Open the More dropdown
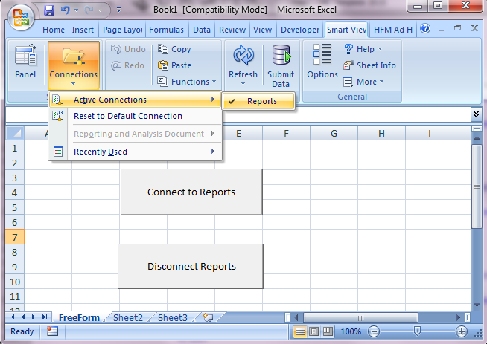This screenshot has height=344, width=487. tap(363, 82)
